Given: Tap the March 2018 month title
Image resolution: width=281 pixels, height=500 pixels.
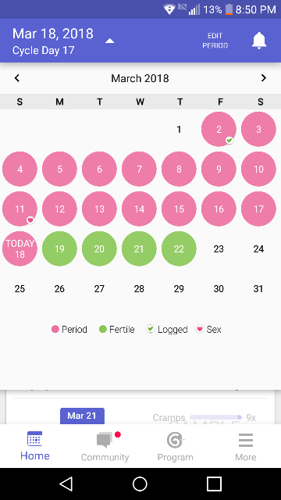Looking at the screenshot, I should (140, 78).
